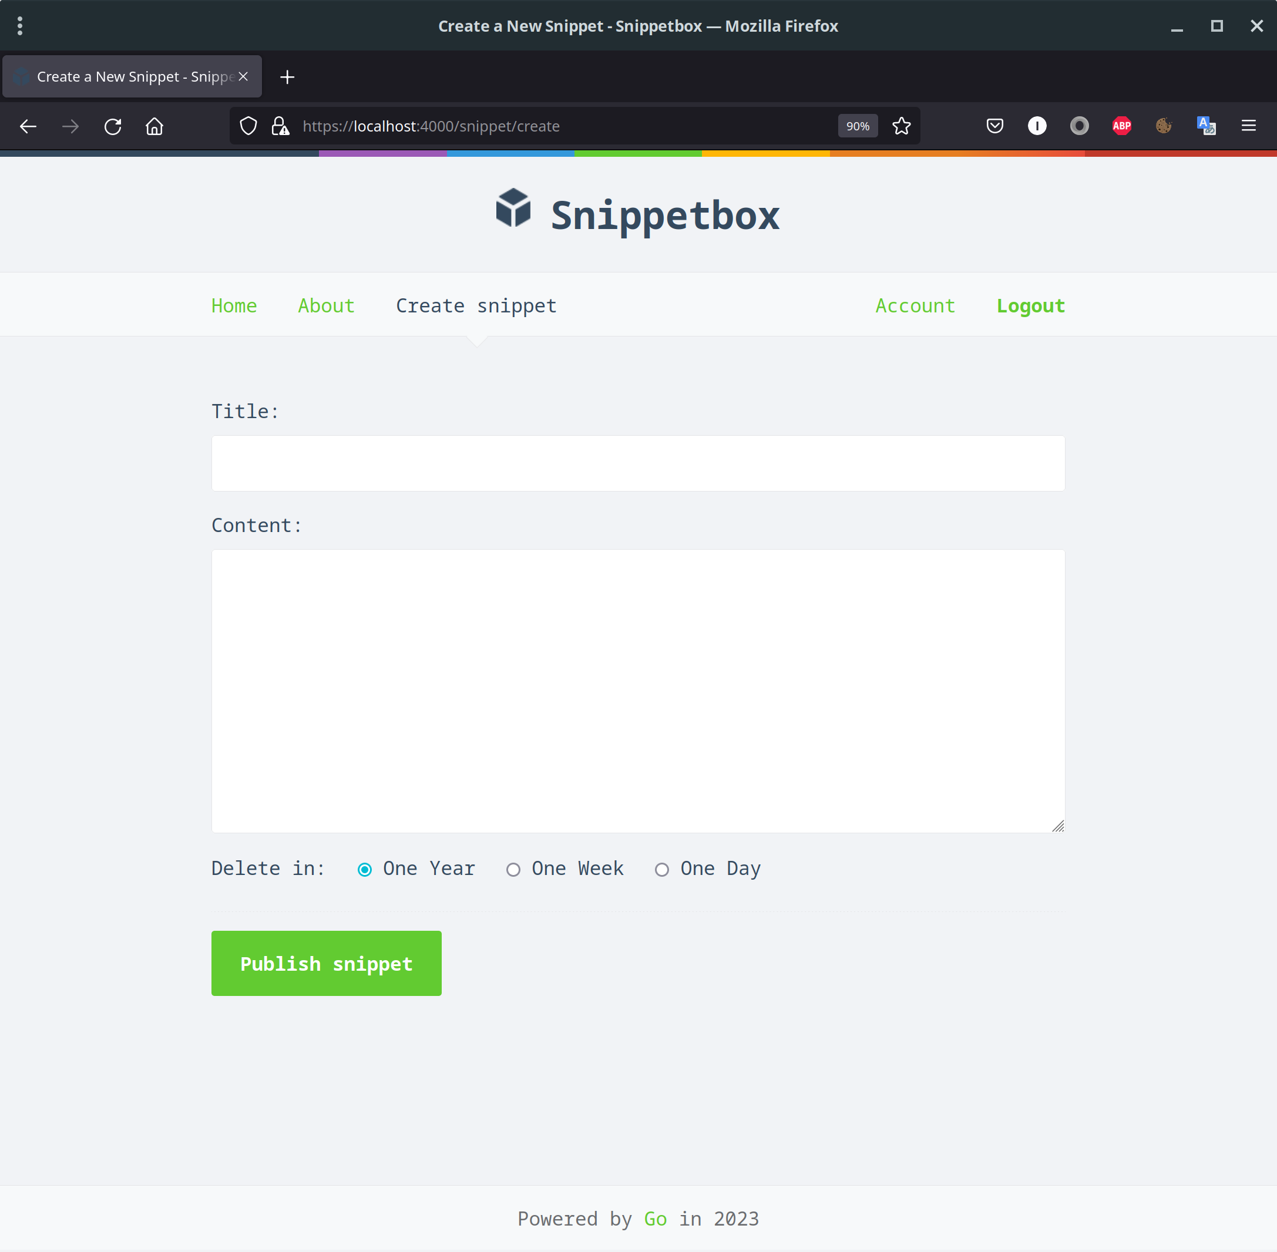1277x1252 pixels.
Task: Click the tracking protection shield icon
Action: [248, 126]
